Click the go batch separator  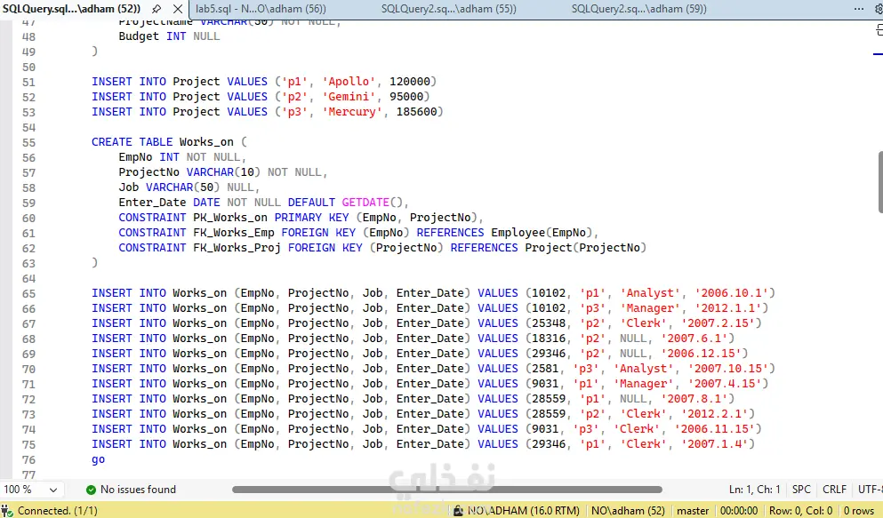pos(98,459)
